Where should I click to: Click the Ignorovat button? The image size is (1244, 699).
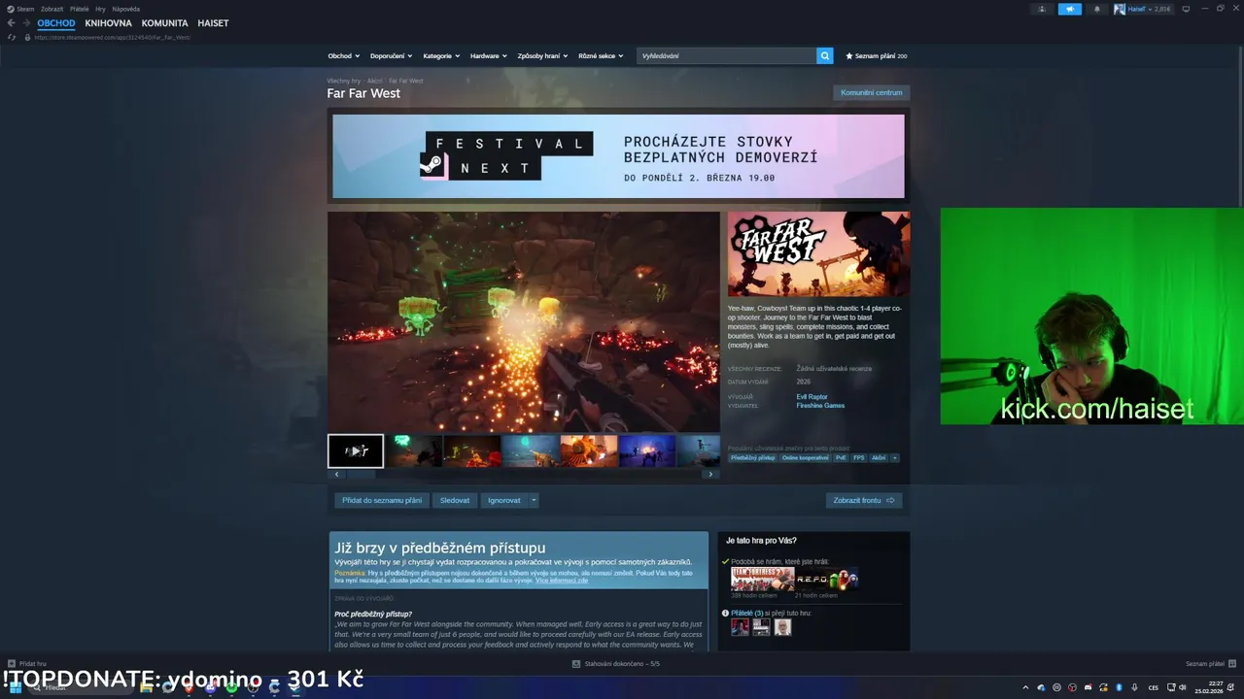point(504,501)
